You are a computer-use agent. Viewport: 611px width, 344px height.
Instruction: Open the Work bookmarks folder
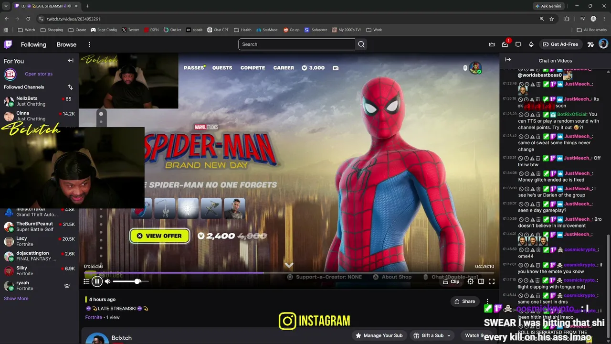pyautogui.click(x=374, y=30)
